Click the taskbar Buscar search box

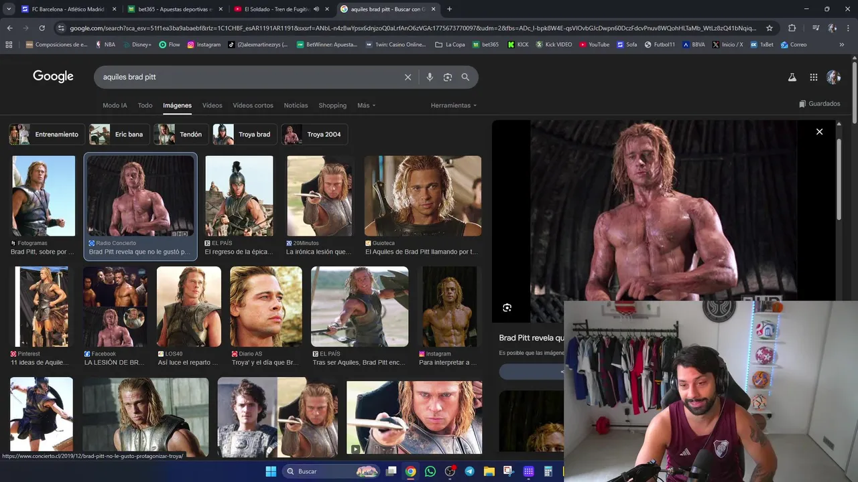click(332, 471)
